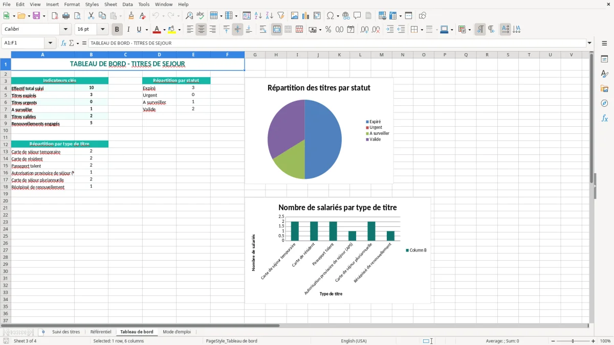Open the Data menu
This screenshot has height=345, width=614.
click(127, 4)
